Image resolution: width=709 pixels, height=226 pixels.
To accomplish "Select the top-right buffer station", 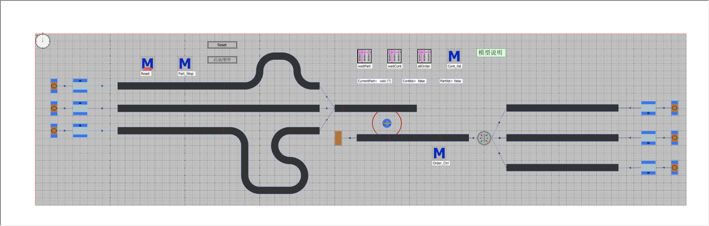I will (648, 108).
